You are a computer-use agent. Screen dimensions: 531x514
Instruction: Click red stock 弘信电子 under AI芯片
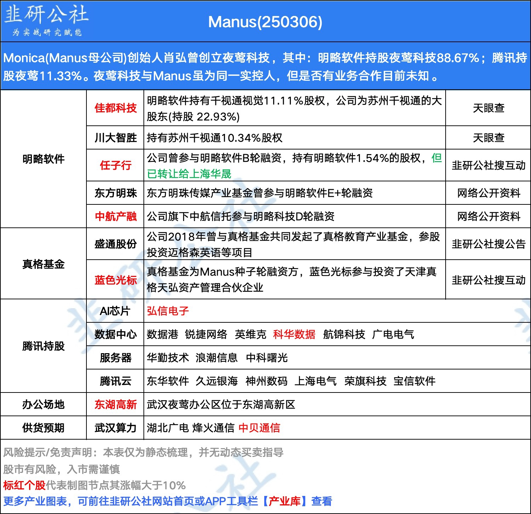point(168,311)
